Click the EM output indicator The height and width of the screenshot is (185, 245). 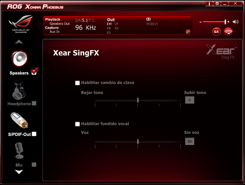109,24
